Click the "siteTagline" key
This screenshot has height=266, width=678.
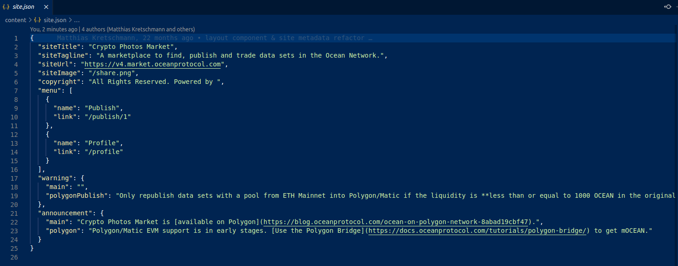click(x=63, y=55)
